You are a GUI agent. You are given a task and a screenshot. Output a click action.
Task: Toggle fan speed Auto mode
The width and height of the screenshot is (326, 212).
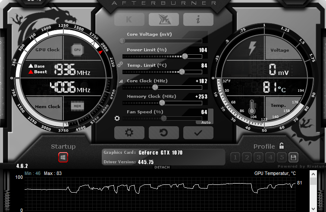(x=206, y=122)
